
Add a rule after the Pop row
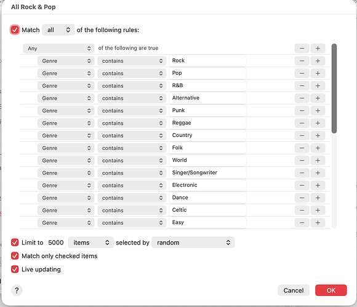318,73
